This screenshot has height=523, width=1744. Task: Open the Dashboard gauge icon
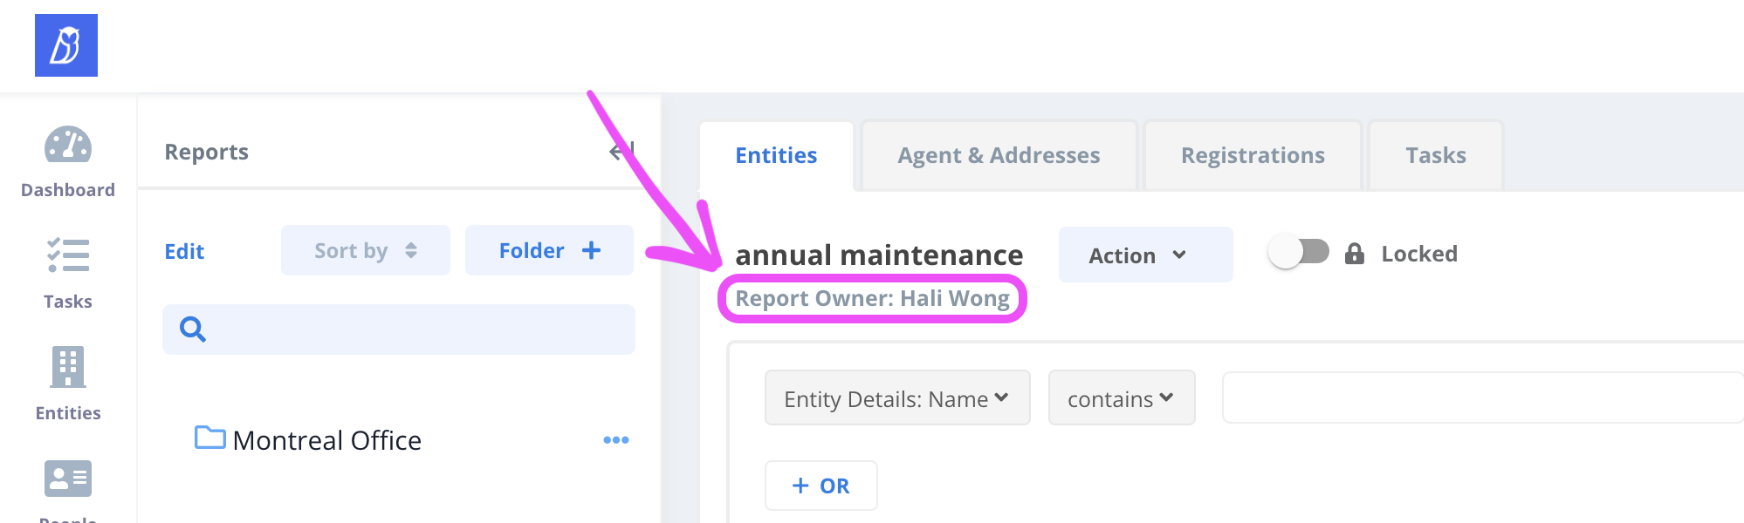pos(68,146)
